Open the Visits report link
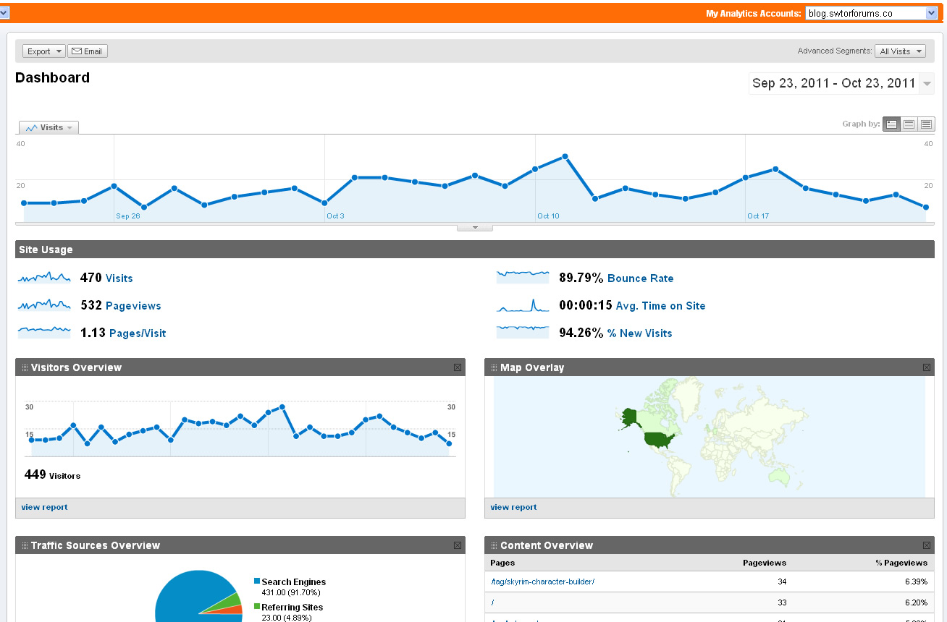This screenshot has width=947, height=622. point(119,278)
